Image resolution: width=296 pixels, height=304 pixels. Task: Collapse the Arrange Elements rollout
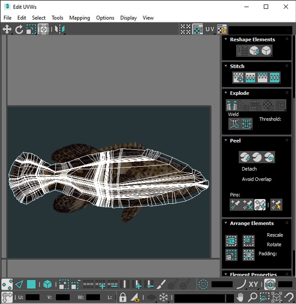(x=226, y=223)
